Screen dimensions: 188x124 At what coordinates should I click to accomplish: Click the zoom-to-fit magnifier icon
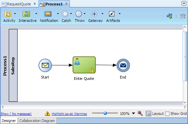point(140,113)
